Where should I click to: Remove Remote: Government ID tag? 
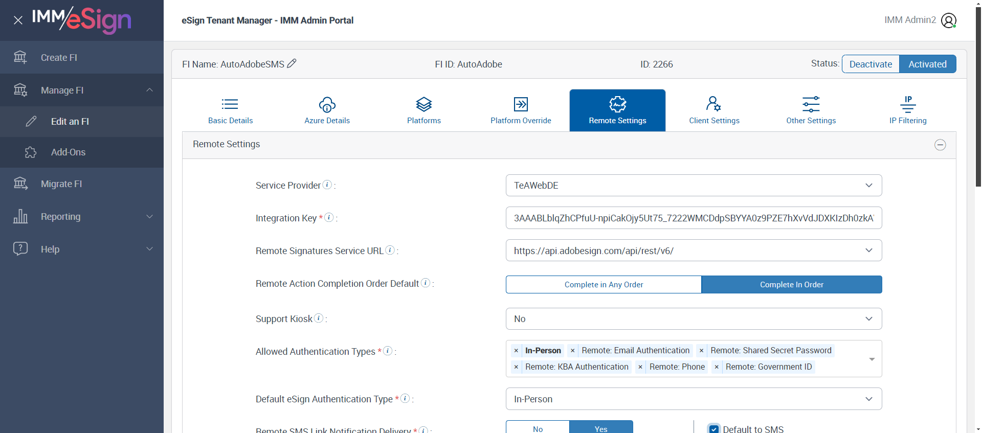pos(717,367)
